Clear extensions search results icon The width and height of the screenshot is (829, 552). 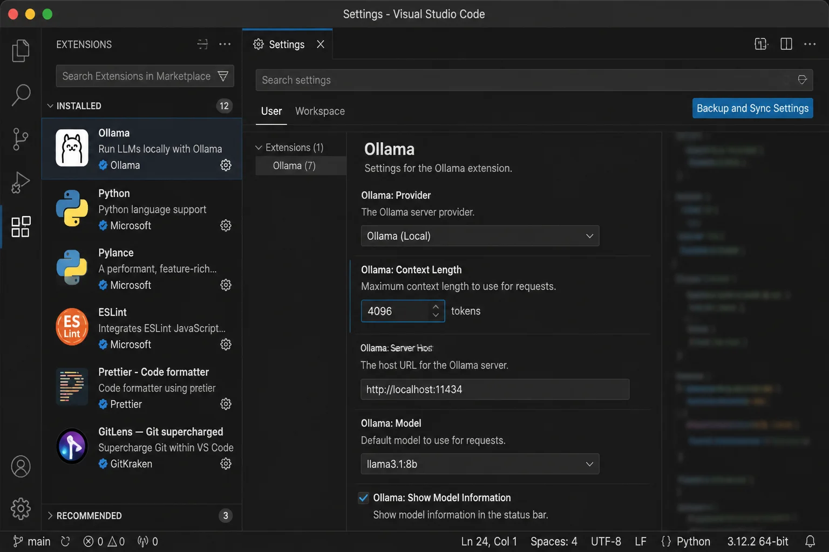point(202,44)
